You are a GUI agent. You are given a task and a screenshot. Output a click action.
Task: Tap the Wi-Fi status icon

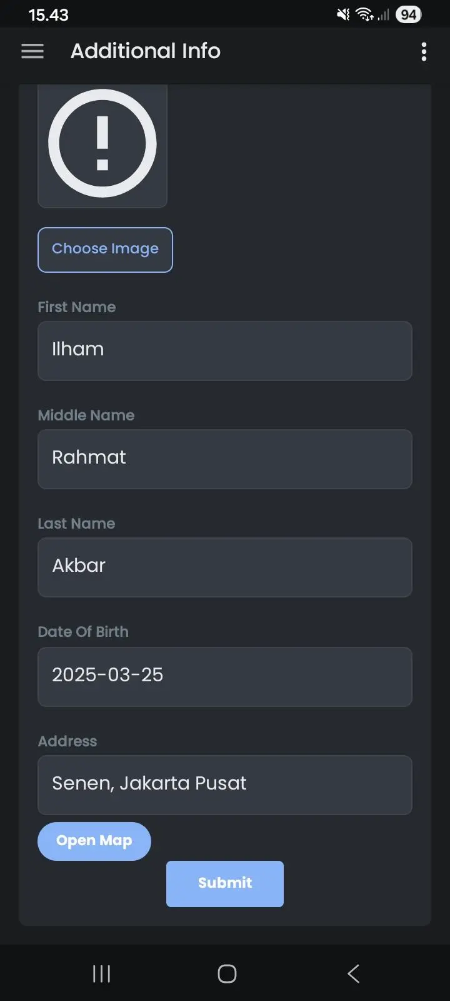tap(364, 14)
